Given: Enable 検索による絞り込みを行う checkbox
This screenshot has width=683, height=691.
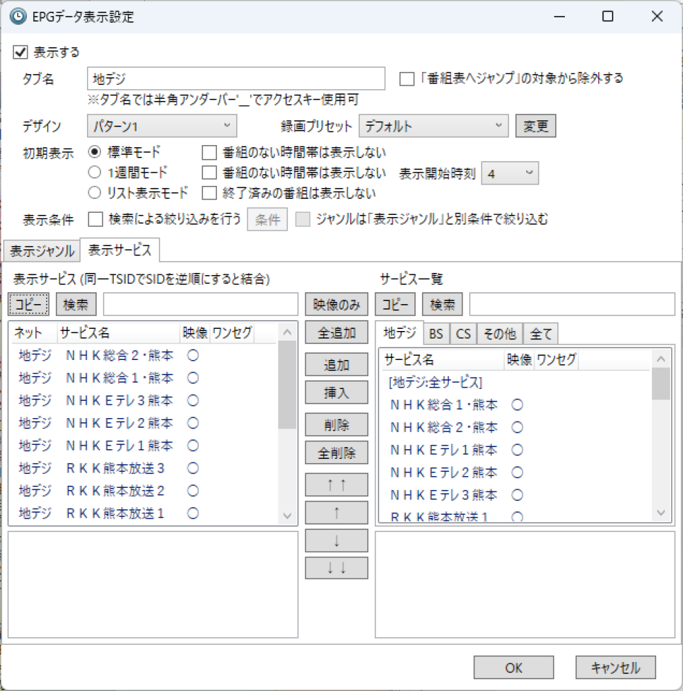Looking at the screenshot, I should (95, 219).
